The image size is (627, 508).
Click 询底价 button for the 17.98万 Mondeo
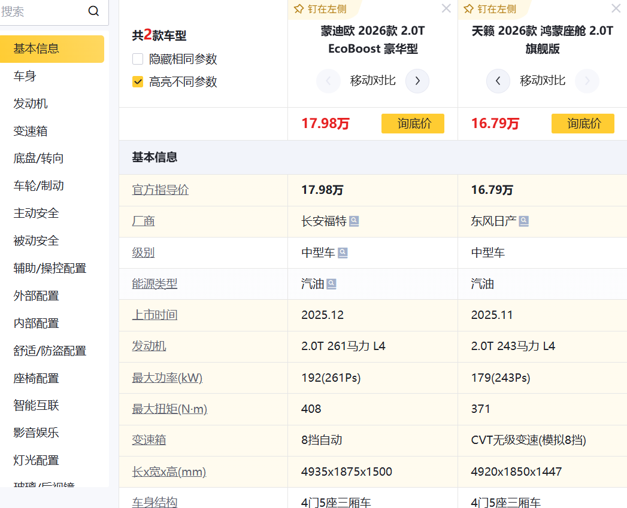pyautogui.click(x=413, y=123)
